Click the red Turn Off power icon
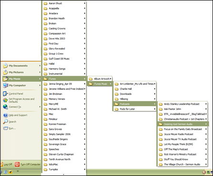This screenshot has width=213, height=176. [17, 164]
